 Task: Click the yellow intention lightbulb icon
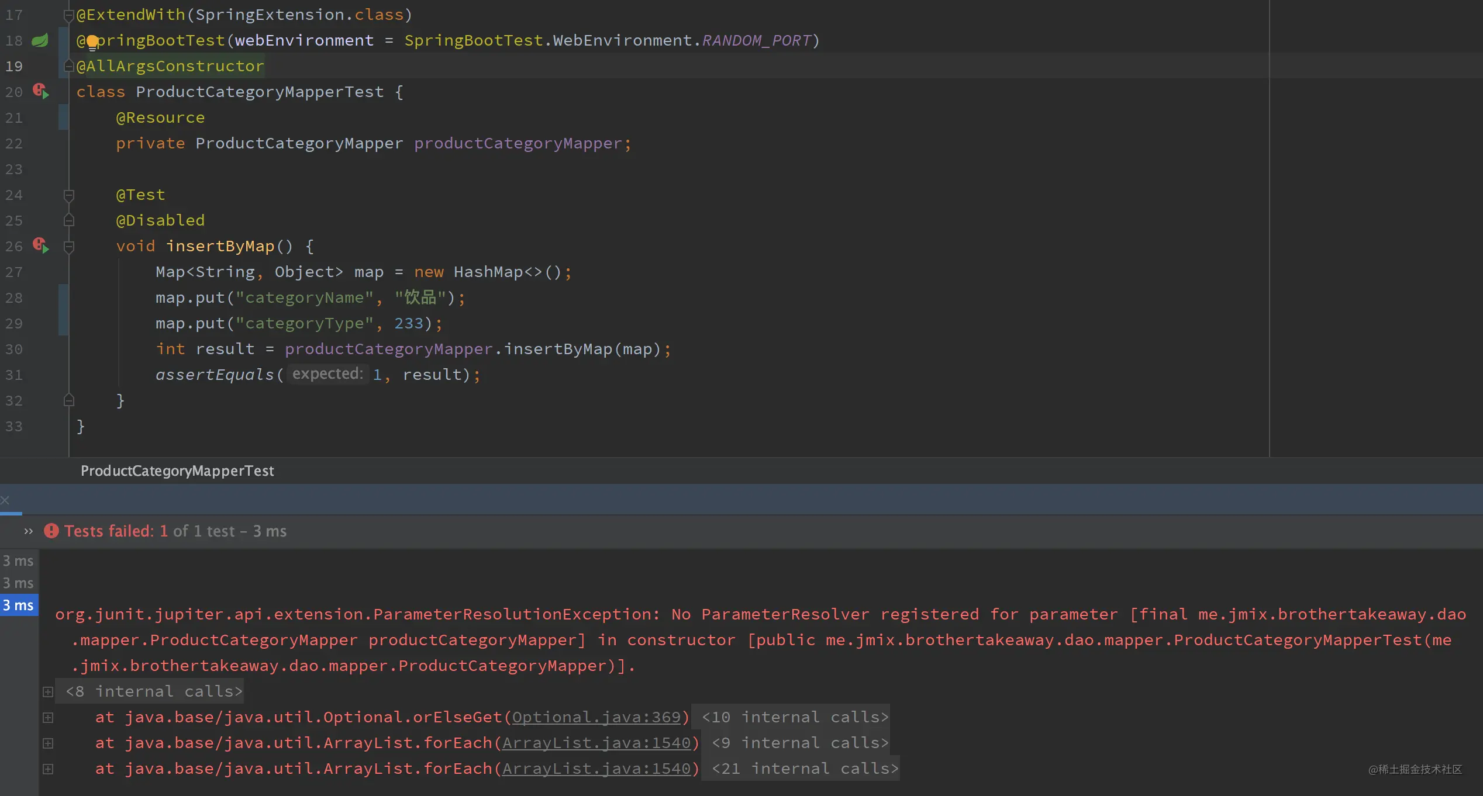(x=92, y=43)
